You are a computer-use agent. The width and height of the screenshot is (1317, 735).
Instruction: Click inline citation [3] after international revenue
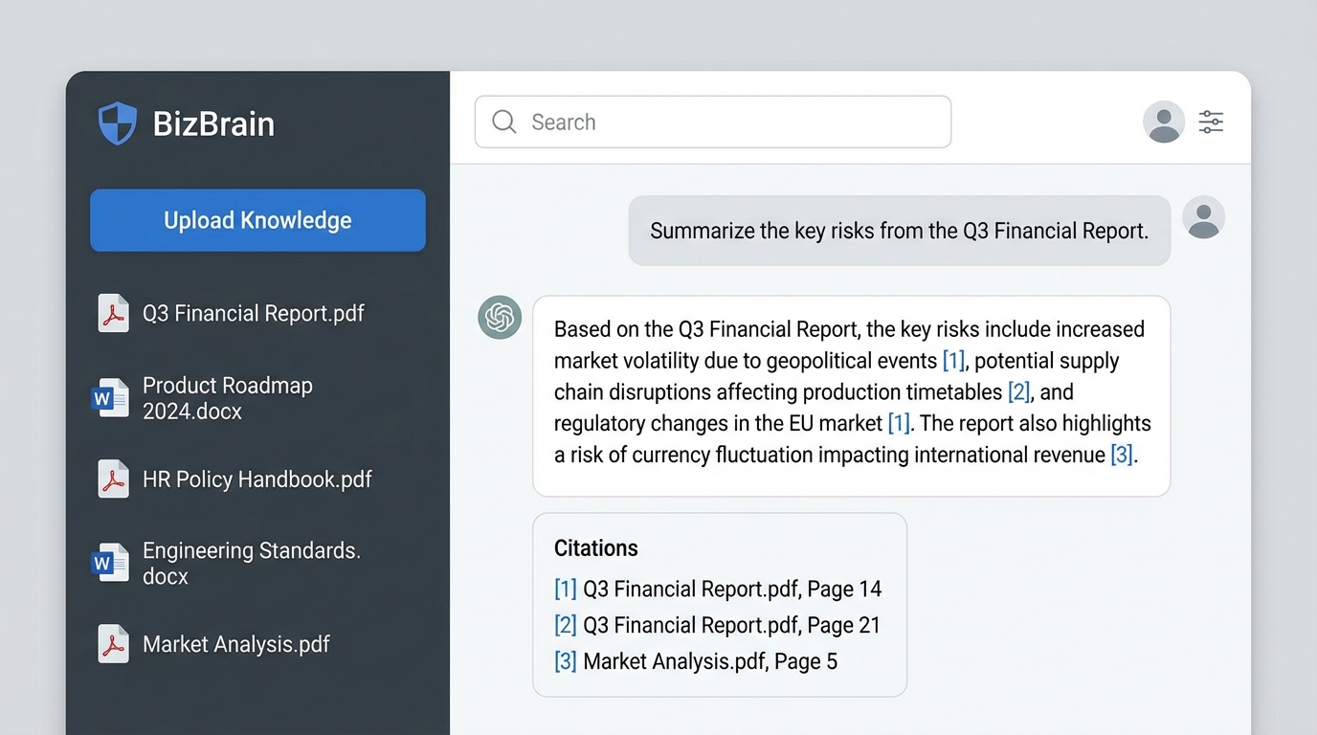(1121, 455)
